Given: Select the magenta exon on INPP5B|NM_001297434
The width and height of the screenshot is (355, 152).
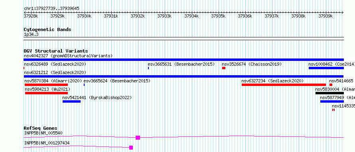Looking at the screenshot, I should click(131, 148).
